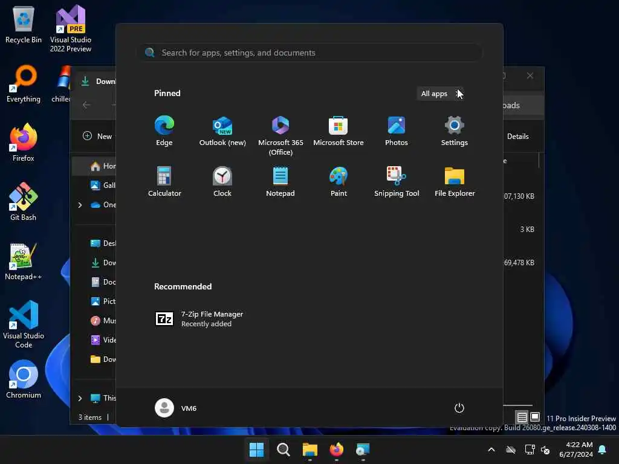Open Microsoft Store from Start menu
Viewport: 619px width, 464px height.
click(339, 131)
